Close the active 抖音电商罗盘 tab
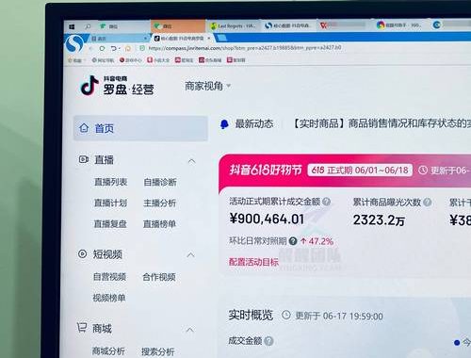The image size is (471, 358). point(209,39)
